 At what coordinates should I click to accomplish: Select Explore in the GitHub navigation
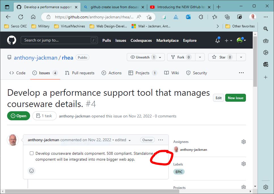point(189,40)
